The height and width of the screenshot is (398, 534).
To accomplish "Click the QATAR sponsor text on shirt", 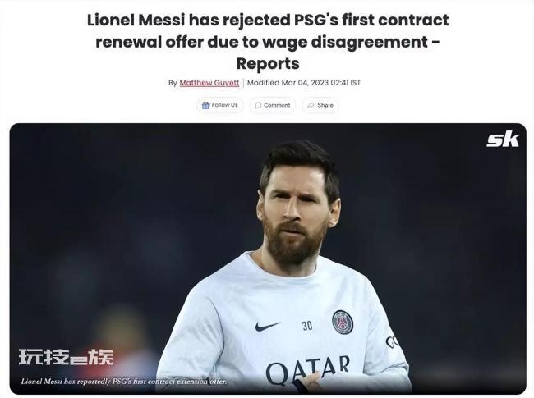I will pyautogui.click(x=307, y=369).
